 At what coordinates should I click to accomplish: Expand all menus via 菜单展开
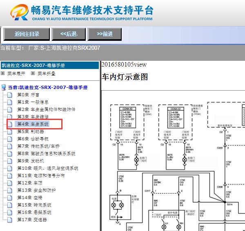tap(16, 73)
